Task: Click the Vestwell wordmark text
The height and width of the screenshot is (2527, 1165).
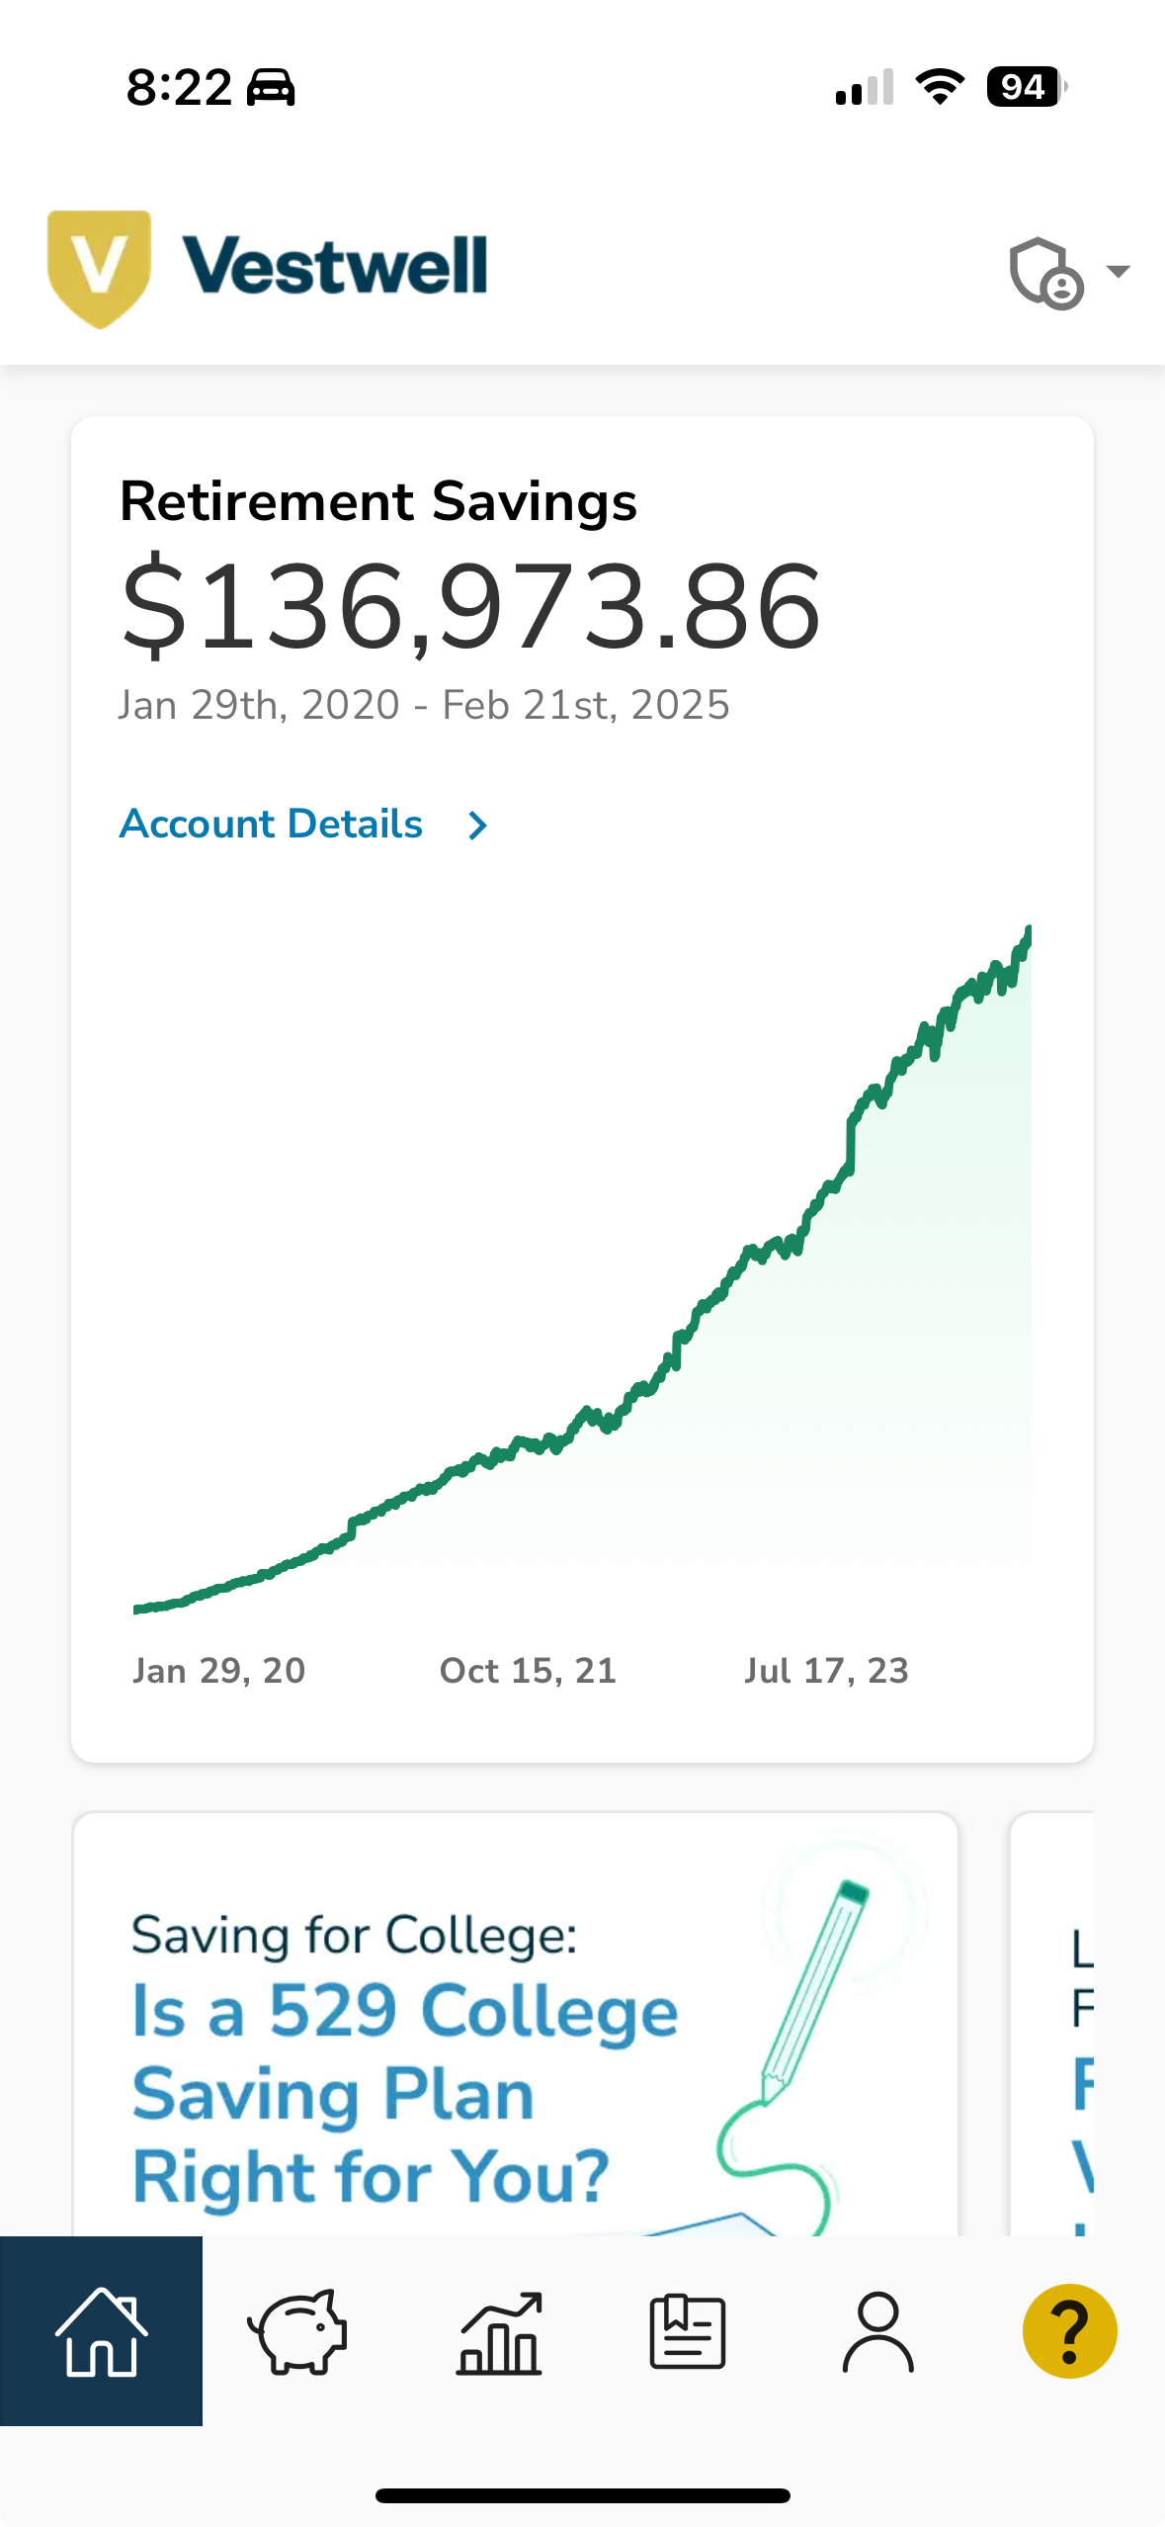Action: coord(335,265)
